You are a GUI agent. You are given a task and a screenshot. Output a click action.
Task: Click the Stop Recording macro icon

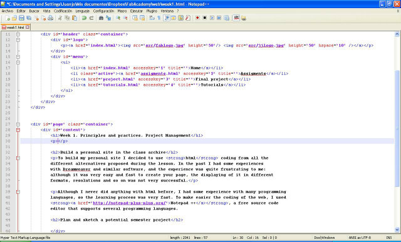(x=205, y=18)
